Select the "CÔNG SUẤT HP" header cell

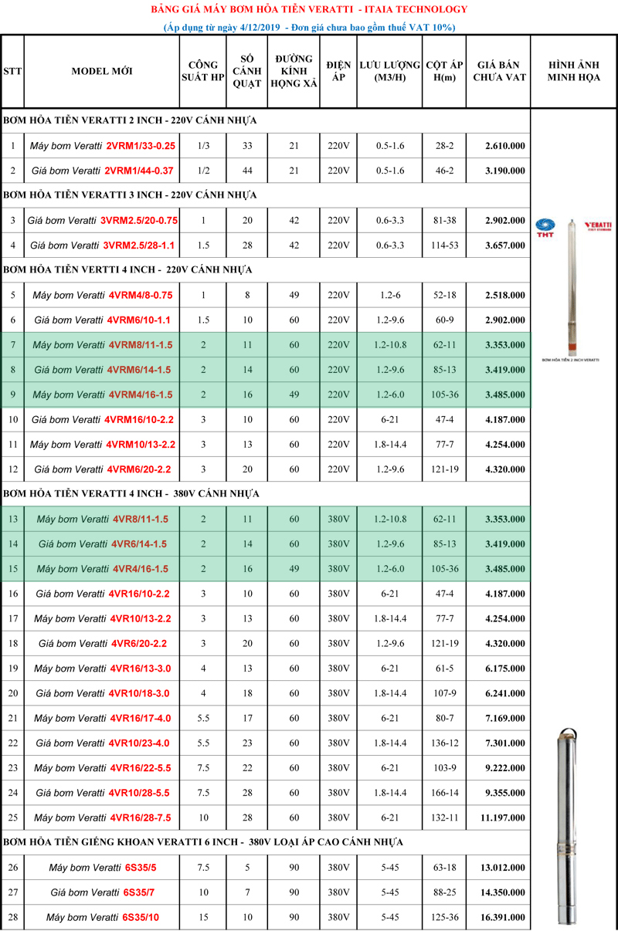[202, 71]
